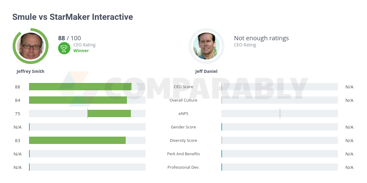367x183 pixels.
Task: Click the Perk And Benefits label
Action: 183,154
